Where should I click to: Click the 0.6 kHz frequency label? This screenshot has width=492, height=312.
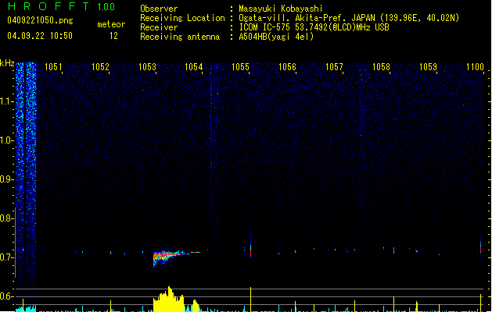tap(6, 296)
